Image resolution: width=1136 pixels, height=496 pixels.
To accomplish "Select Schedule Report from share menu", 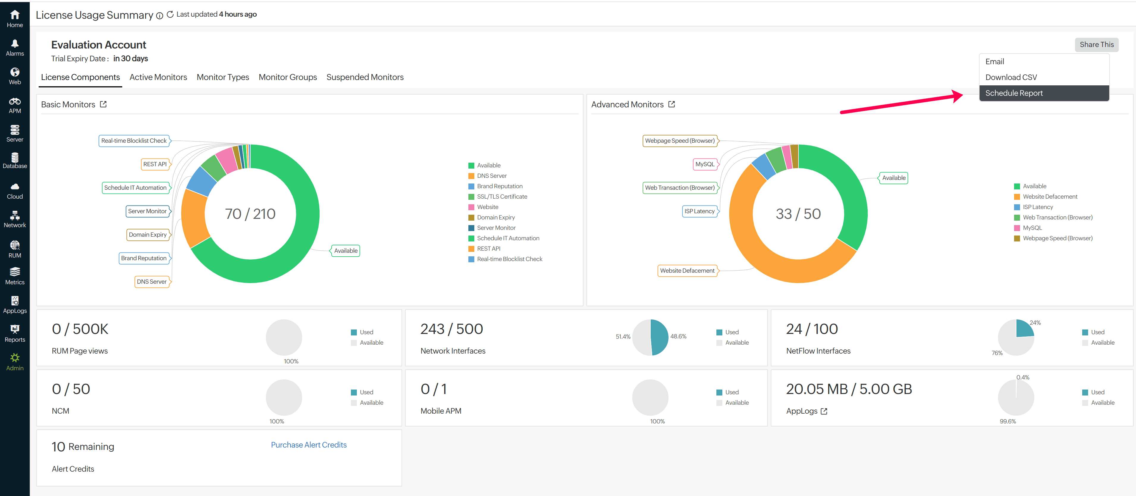I will pos(1014,93).
